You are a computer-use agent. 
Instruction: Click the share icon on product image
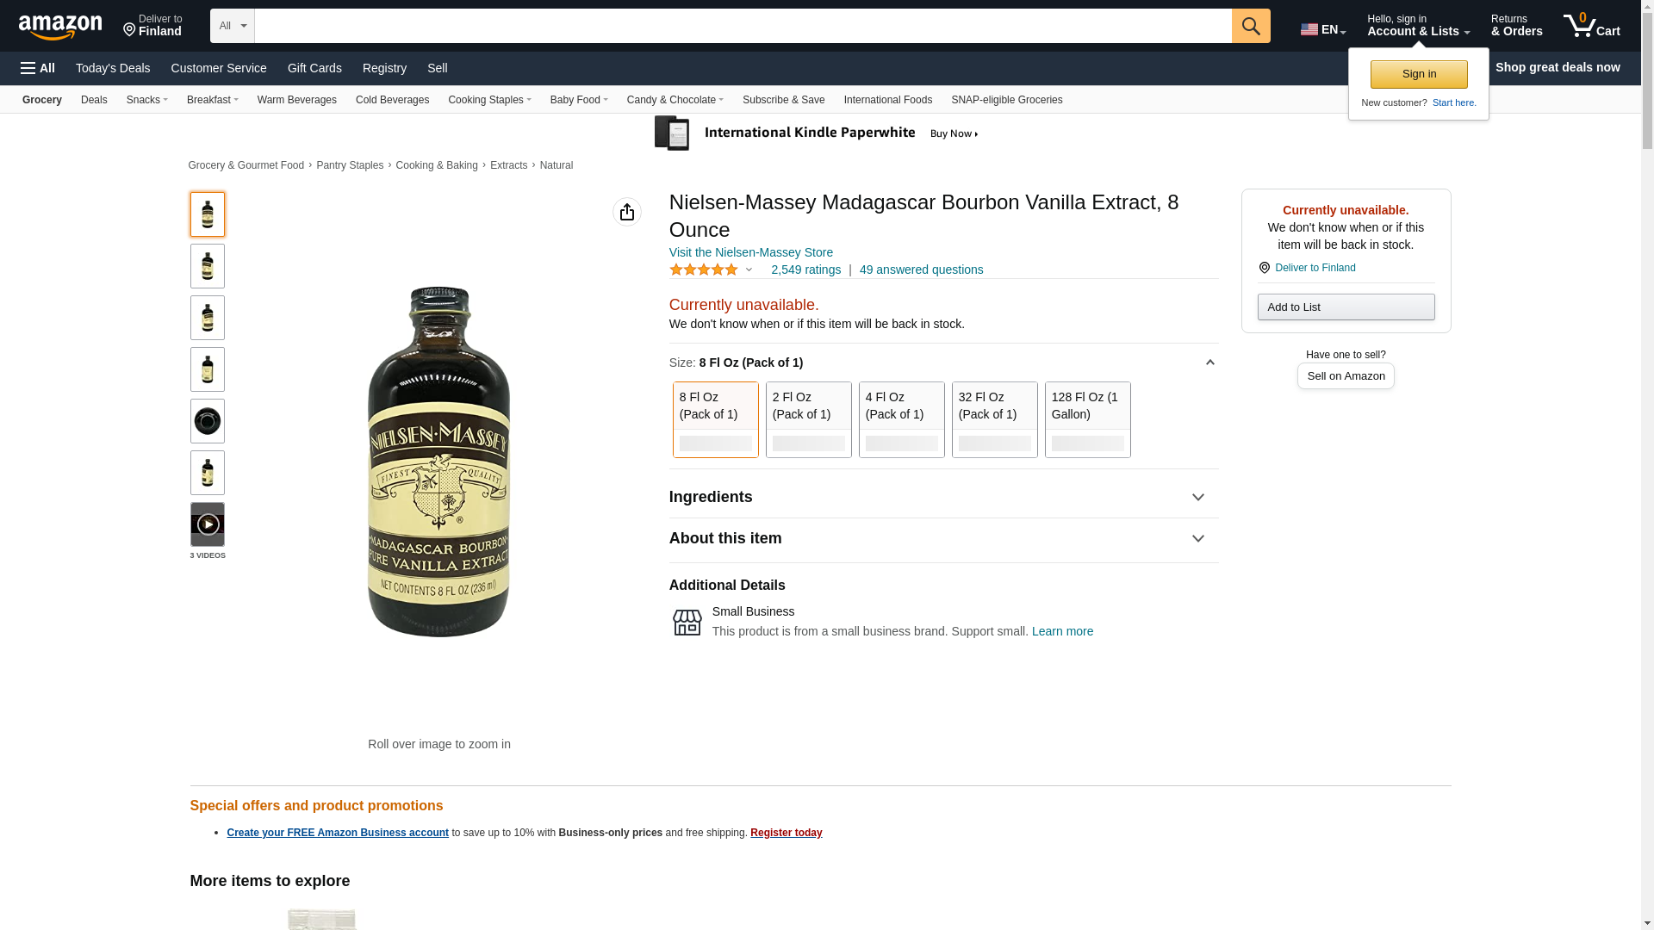pyautogui.click(x=626, y=212)
